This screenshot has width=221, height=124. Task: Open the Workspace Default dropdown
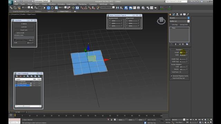42,1
